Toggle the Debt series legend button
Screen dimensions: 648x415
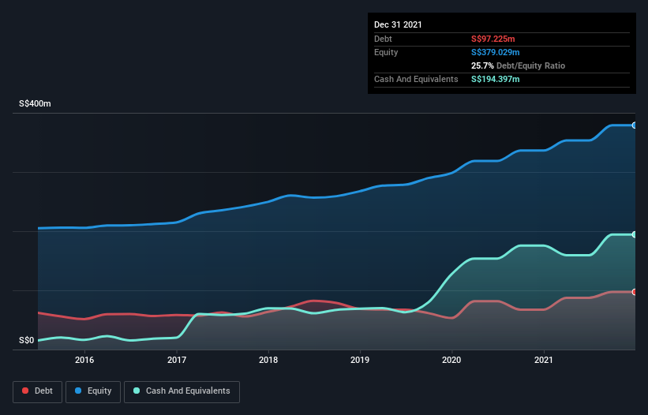pyautogui.click(x=38, y=391)
